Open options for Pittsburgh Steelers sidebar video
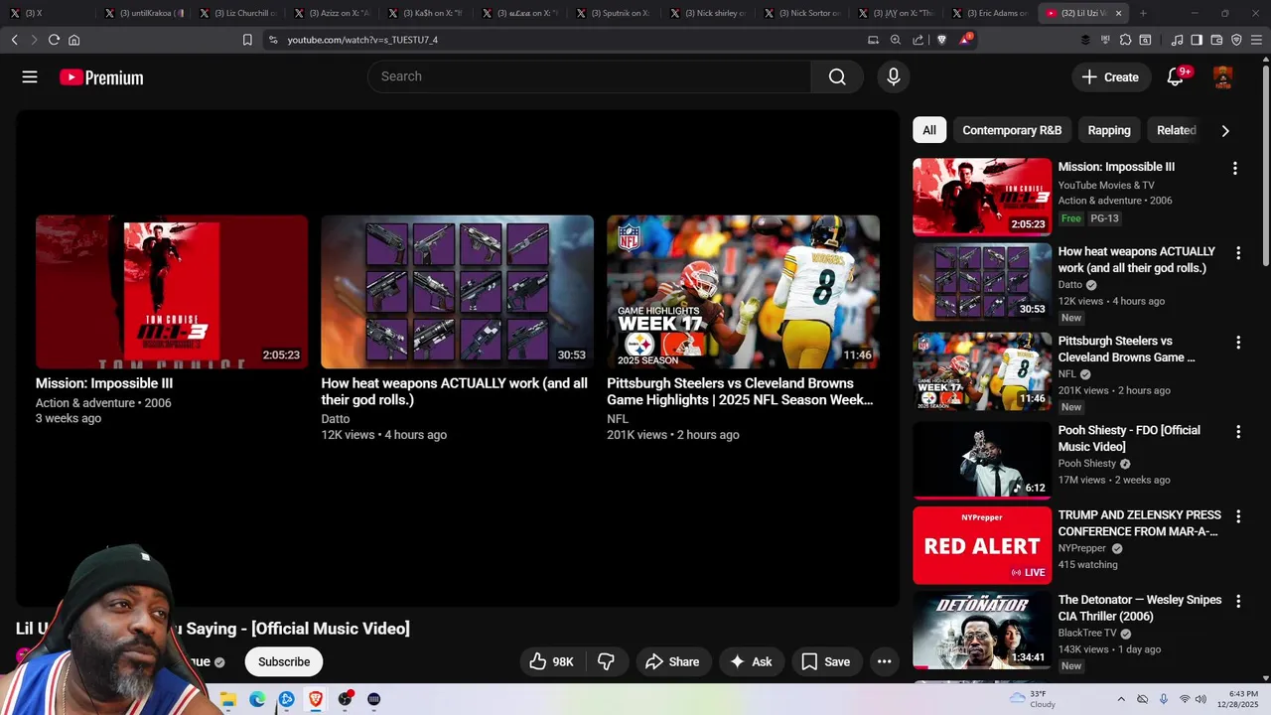Screen dimensions: 1271x715 (x=1237, y=343)
